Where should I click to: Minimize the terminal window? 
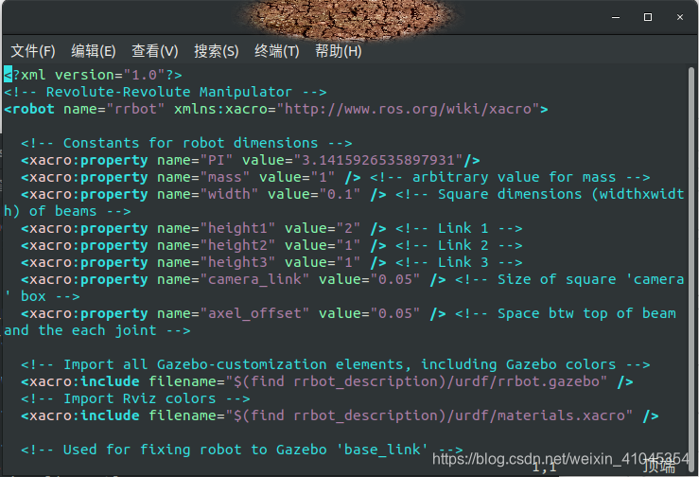[616, 17]
